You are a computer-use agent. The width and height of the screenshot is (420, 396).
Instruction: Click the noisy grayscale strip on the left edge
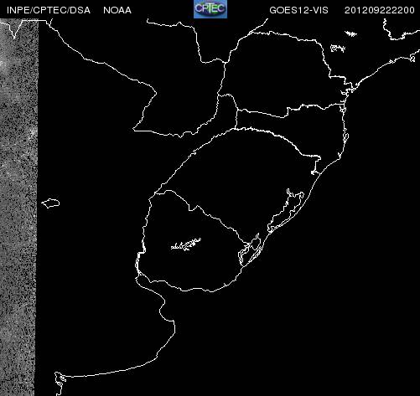18,207
